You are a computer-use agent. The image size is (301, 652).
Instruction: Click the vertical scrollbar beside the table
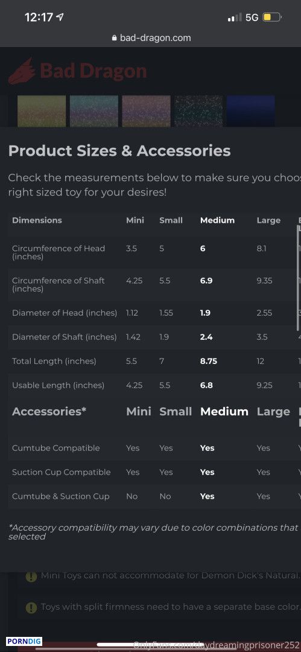coord(299,278)
